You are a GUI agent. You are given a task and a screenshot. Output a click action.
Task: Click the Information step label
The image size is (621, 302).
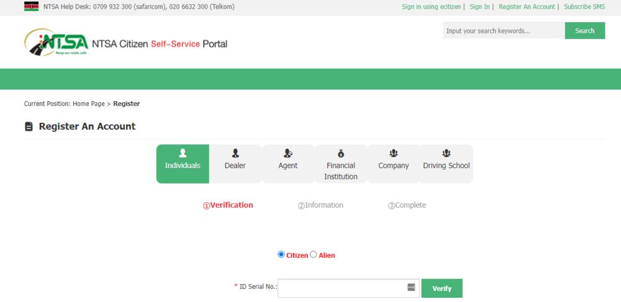point(320,205)
